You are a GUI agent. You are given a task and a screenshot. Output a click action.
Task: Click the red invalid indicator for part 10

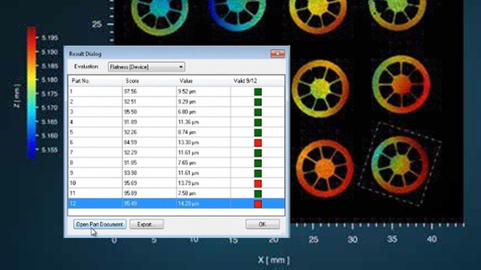coord(258,183)
